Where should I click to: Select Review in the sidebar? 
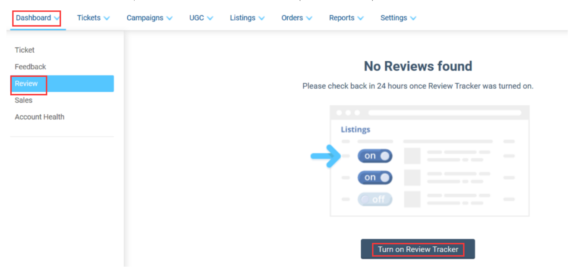point(62,84)
